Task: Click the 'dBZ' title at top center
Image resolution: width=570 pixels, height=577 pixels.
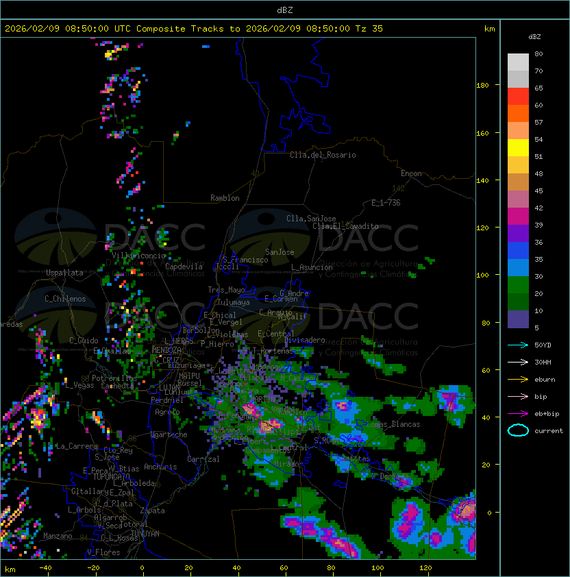Action: 285,10
